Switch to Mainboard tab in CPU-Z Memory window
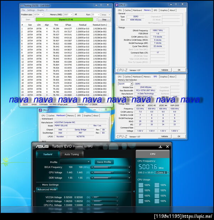 tap(137, 10)
